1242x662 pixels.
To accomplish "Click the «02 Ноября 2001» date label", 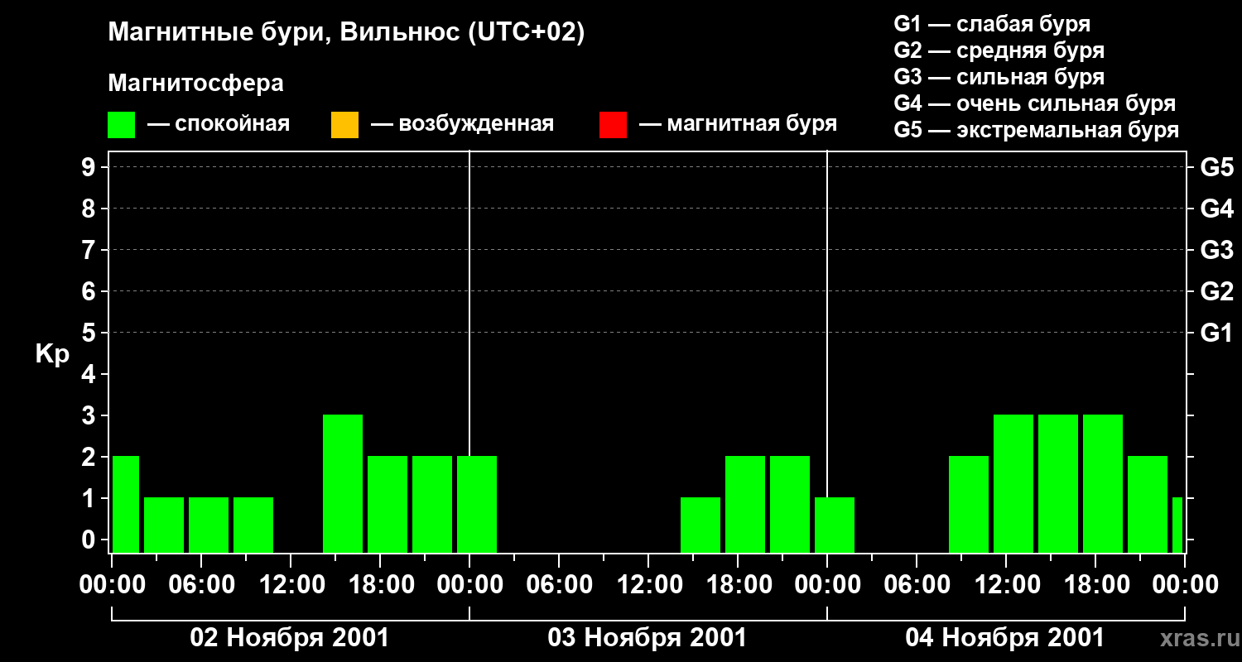I will click(290, 638).
